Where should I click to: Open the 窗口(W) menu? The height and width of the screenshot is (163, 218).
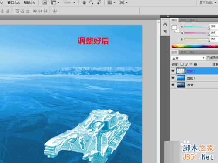[14, 3]
